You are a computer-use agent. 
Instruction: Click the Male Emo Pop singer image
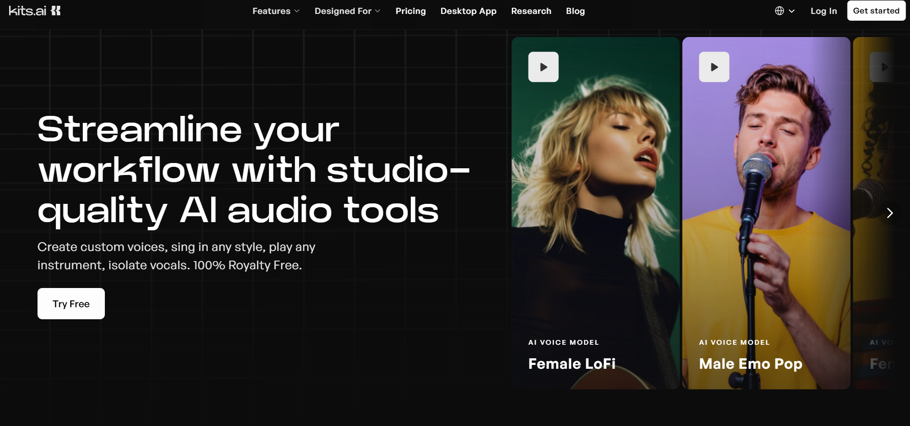766,192
